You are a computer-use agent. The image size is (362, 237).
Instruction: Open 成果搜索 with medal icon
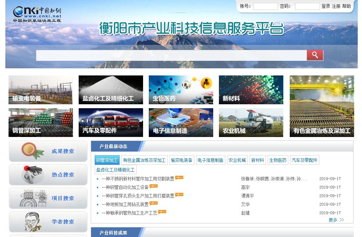(x=48, y=151)
